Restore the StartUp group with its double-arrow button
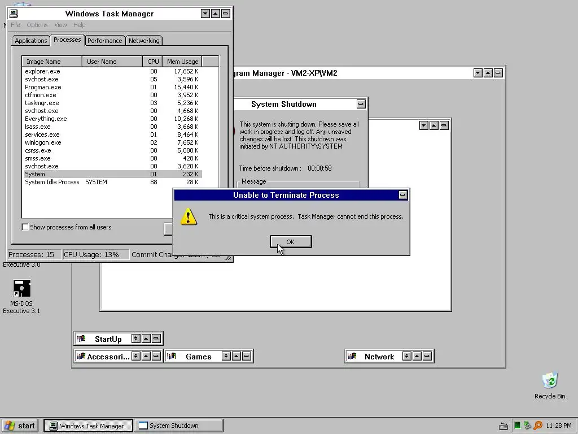 tap(135, 338)
